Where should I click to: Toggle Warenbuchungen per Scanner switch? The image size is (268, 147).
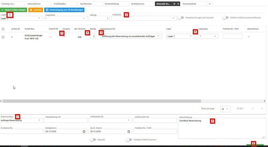tap(181, 17)
